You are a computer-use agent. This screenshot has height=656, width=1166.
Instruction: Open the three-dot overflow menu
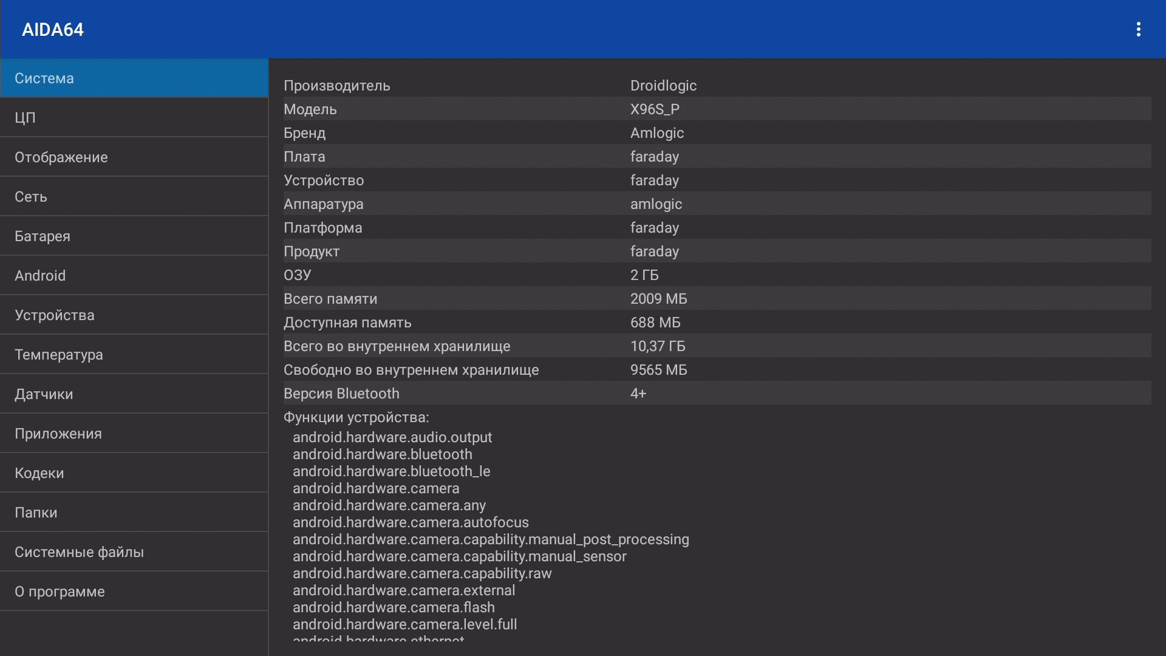(x=1138, y=29)
